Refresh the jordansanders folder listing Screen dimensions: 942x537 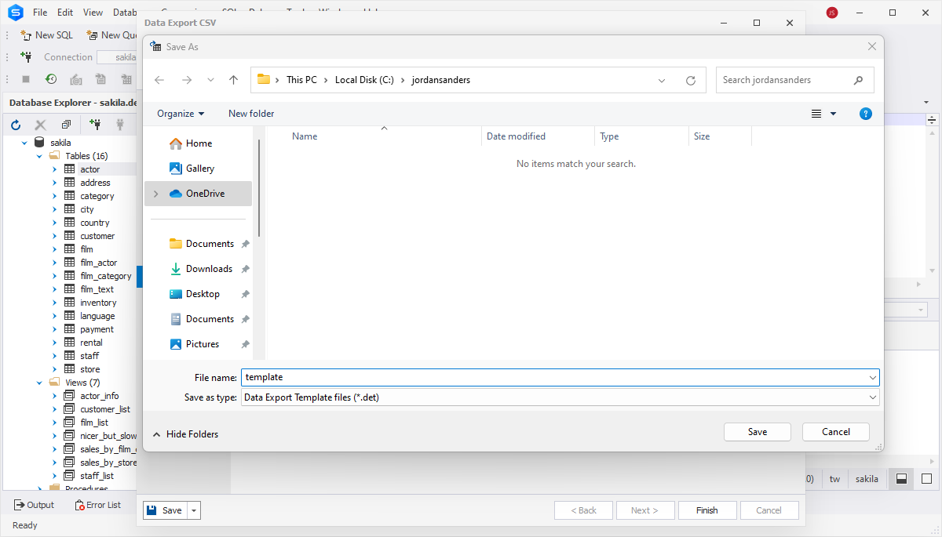691,80
